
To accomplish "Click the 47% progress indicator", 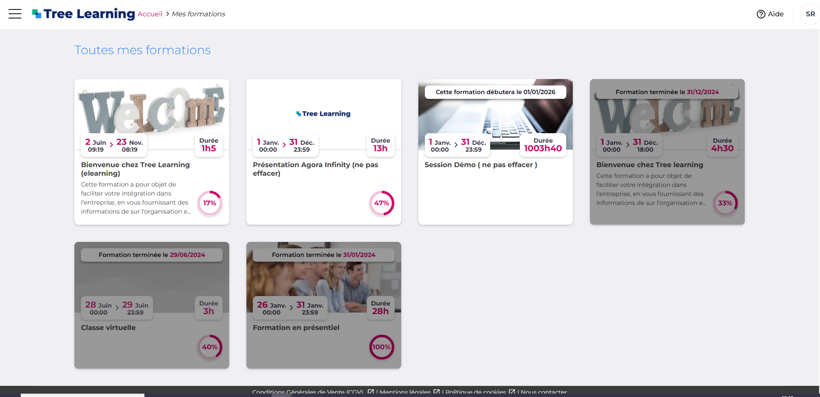I will point(381,203).
